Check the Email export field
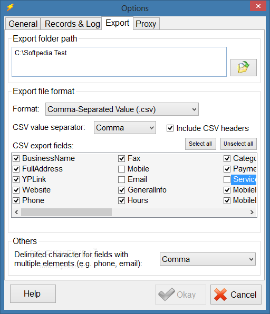 pyautogui.click(x=121, y=179)
